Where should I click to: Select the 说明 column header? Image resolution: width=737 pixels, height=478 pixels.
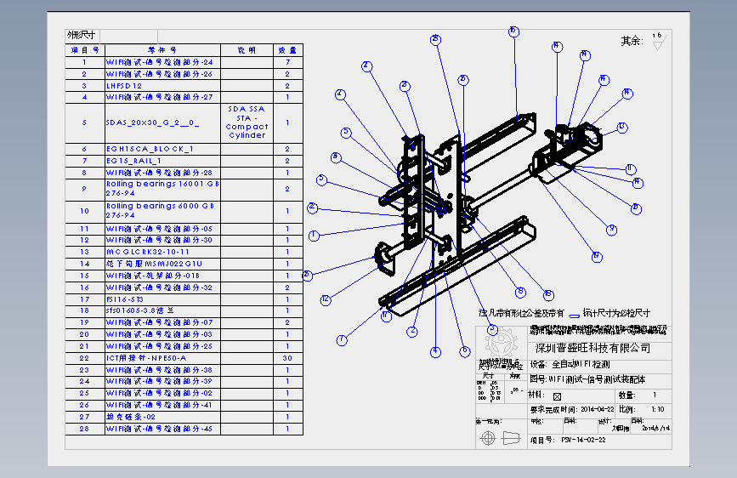click(247, 50)
